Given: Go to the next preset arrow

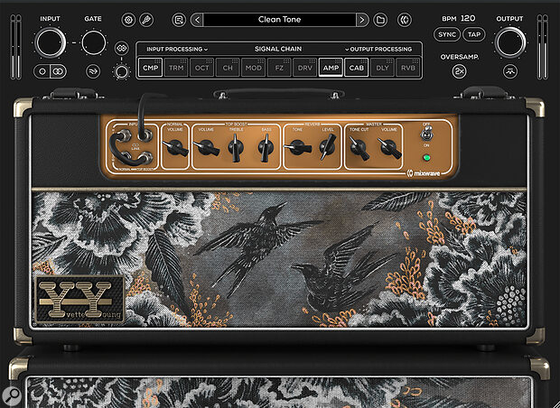Looking at the screenshot, I should click(x=362, y=20).
